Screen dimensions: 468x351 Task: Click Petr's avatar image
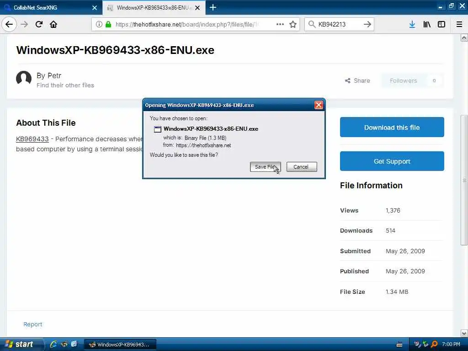(24, 79)
